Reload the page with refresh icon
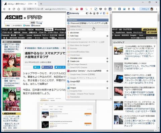Screen dimensions: 161x133 pos(14,9)
